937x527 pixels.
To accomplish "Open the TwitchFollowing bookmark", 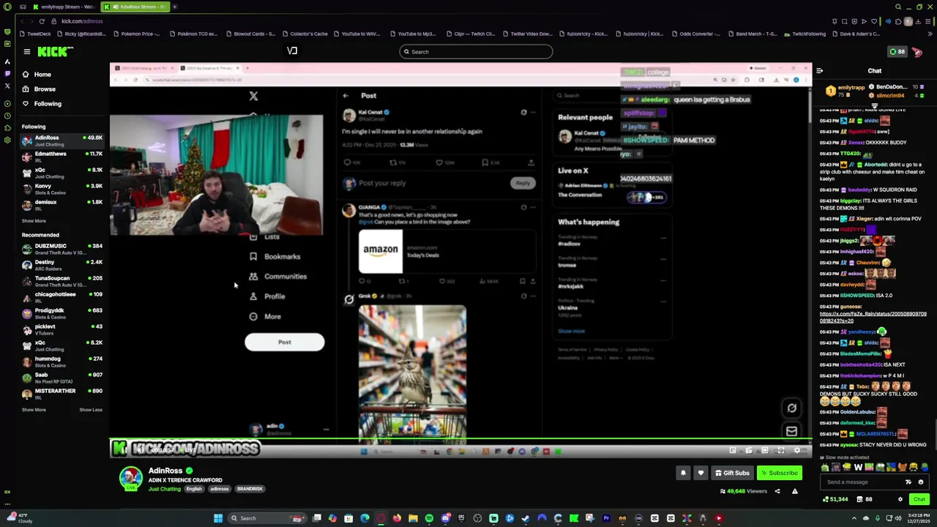I will tap(805, 34).
